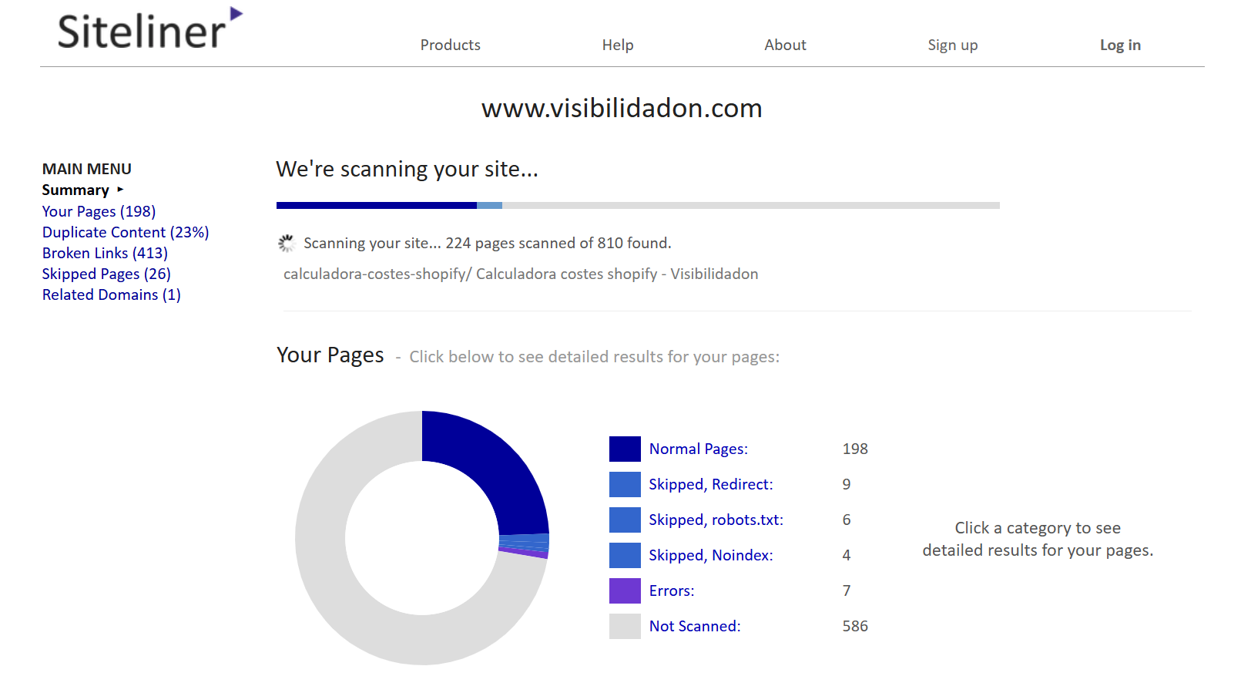Click the Skipped, Noindex blue swatch
The image size is (1251, 693).
(x=625, y=555)
